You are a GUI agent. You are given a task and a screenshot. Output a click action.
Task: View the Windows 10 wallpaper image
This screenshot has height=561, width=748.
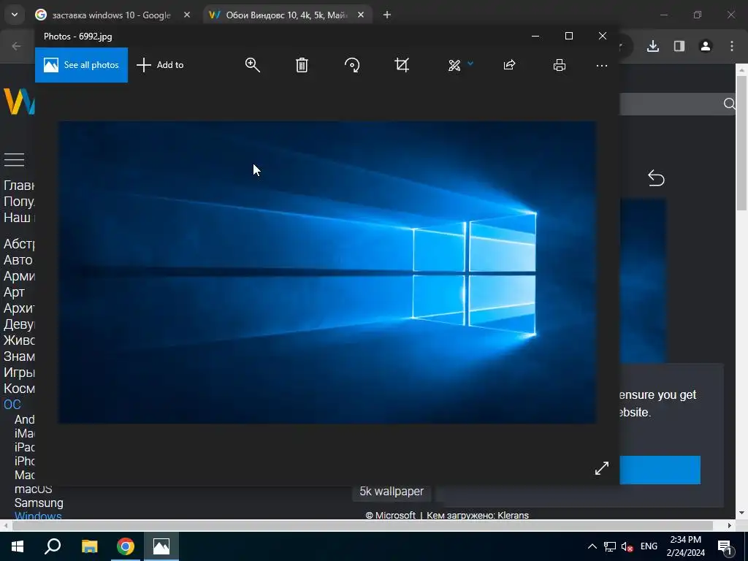click(327, 272)
